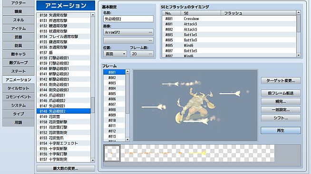Select animation 0145 爪必殺技1

tap(64, 95)
